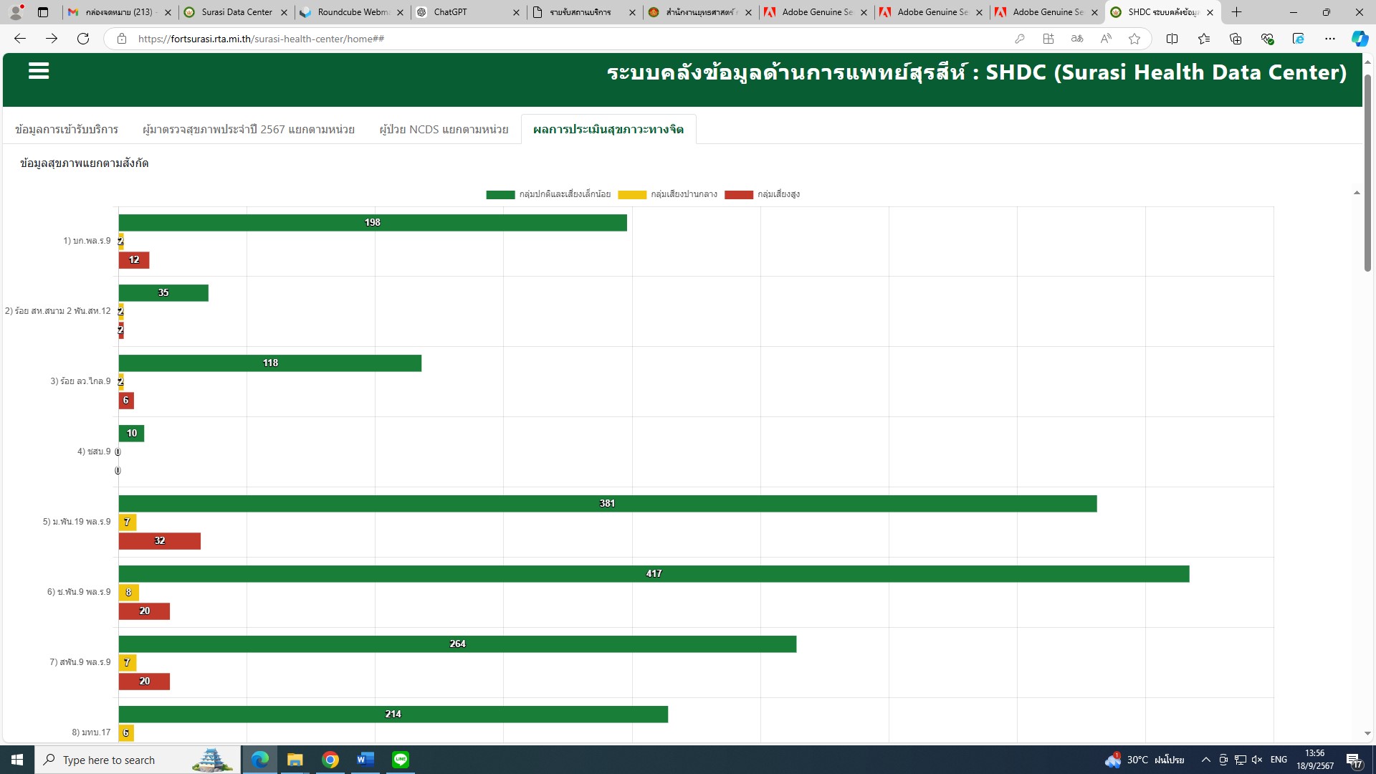
Task: Open Edge settings and more menu
Action: [x=1329, y=39]
